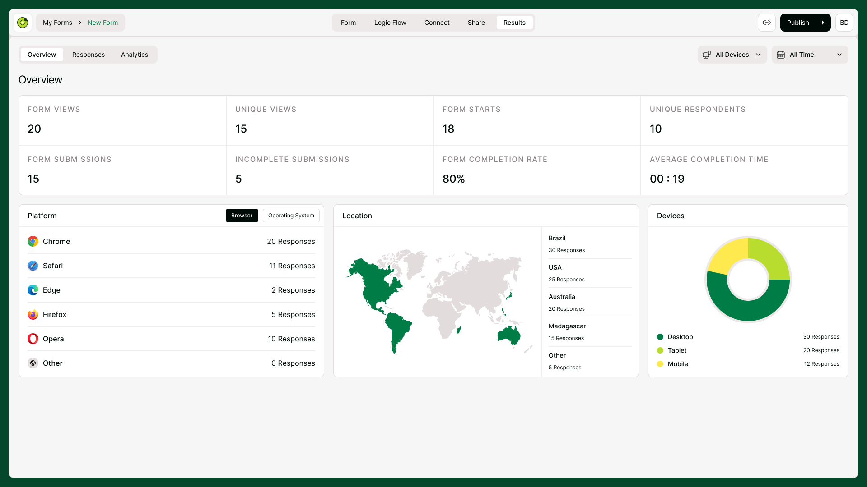Open the Share tab

pyautogui.click(x=476, y=23)
